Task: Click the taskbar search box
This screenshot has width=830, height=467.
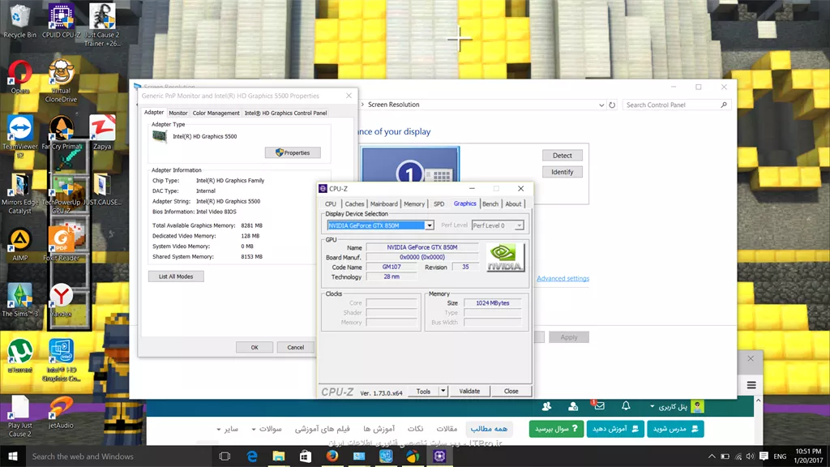Action: point(118,456)
